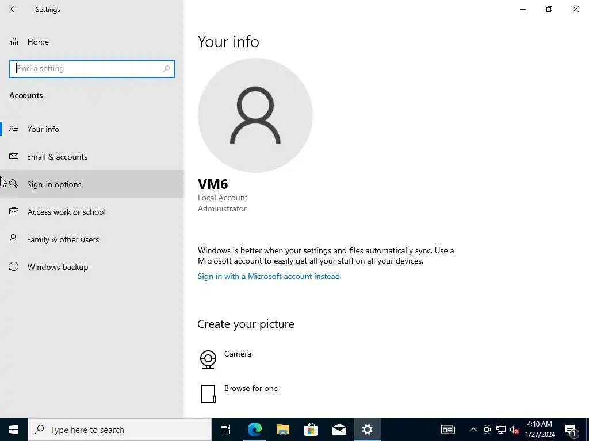Viewport: 589px width, 441px height.
Task: Click the VM6 profile avatar picture
Action: (255, 115)
